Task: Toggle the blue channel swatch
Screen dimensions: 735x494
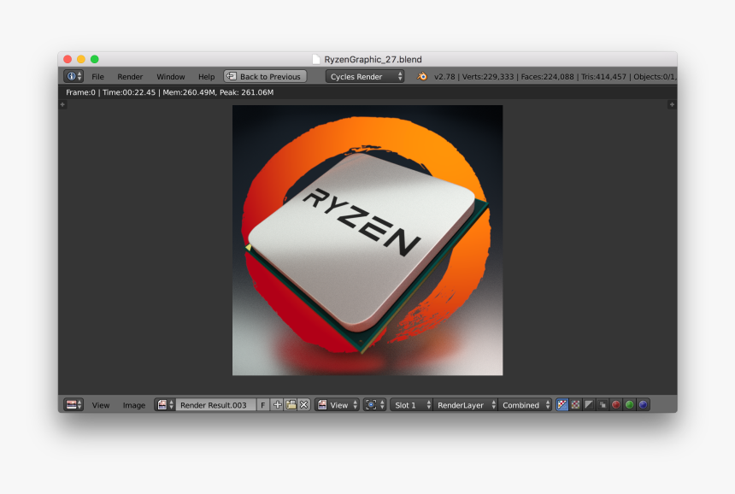Action: pos(642,404)
